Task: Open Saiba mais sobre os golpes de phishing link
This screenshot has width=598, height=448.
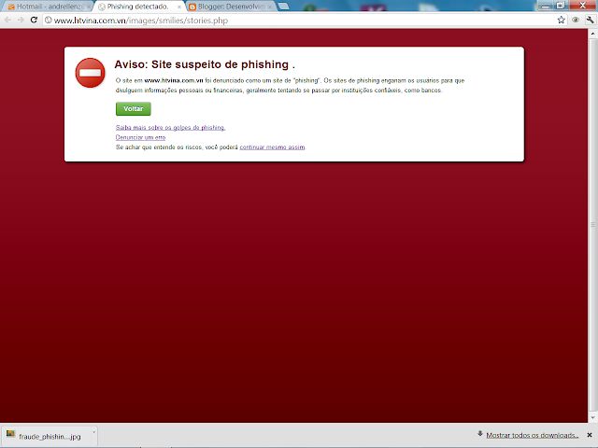Action: point(170,128)
